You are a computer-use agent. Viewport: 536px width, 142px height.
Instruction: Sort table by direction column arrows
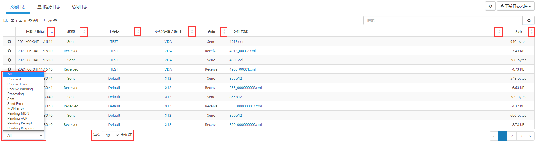coord(224,32)
